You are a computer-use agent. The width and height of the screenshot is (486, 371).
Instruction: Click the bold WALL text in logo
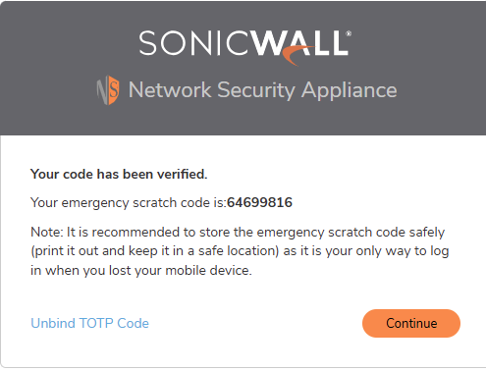coord(298,43)
